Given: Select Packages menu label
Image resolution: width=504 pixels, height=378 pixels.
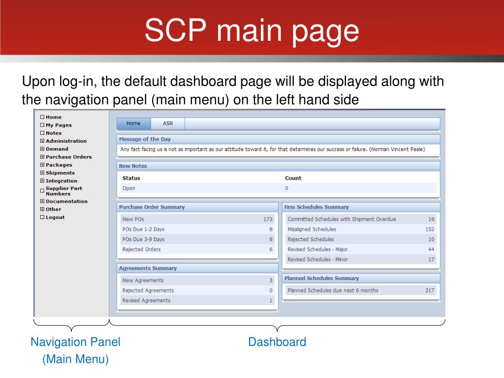Looking at the screenshot, I should click(x=59, y=165).
